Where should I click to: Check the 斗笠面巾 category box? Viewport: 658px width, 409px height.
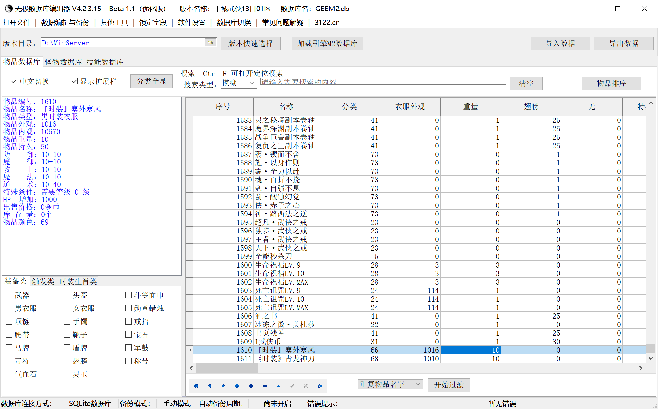coord(128,295)
